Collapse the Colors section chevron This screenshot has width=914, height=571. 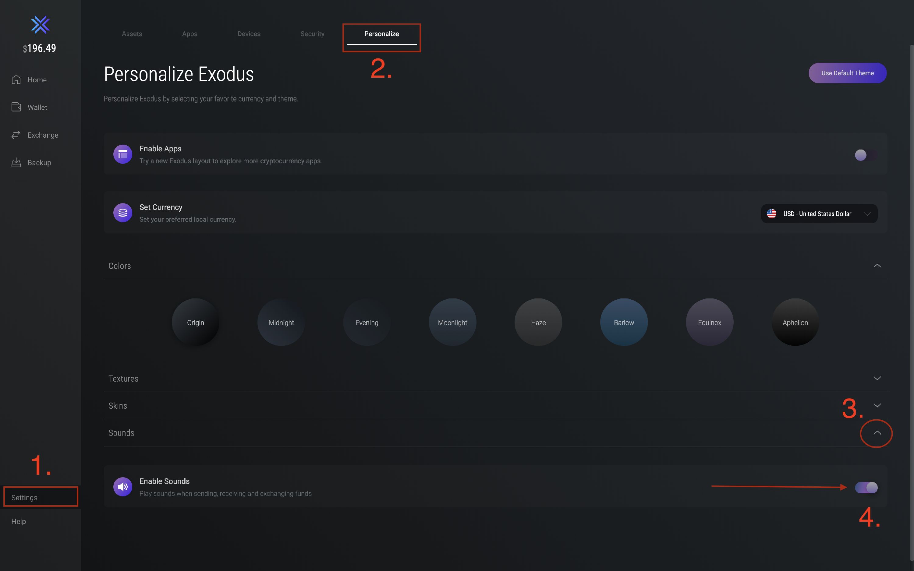[x=877, y=266]
